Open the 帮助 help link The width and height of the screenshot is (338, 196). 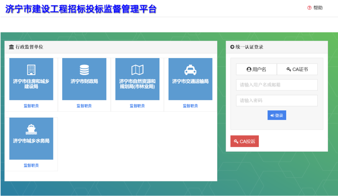(x=318, y=8)
